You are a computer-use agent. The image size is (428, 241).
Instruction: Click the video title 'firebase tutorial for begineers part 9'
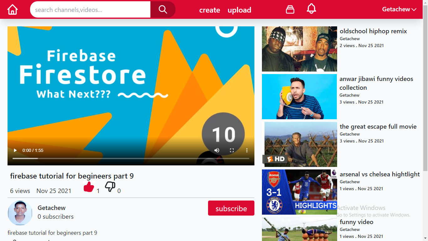pyautogui.click(x=72, y=176)
